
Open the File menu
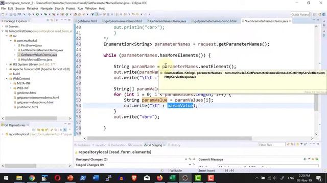(4, 9)
